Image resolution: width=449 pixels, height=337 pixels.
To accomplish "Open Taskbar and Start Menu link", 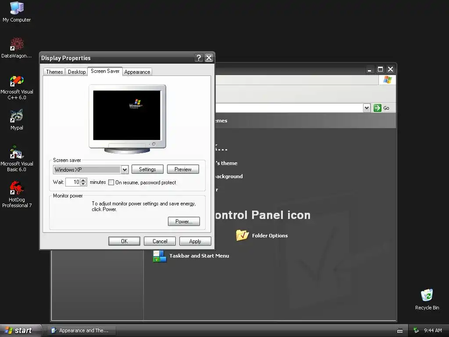I will coord(200,256).
